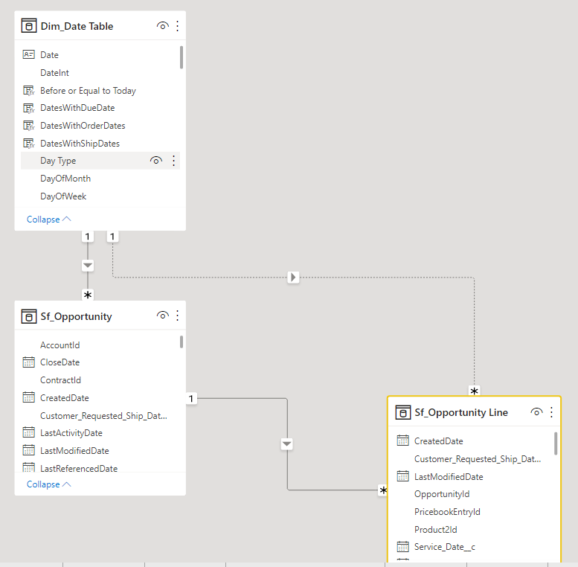This screenshot has width=578, height=567.
Task: Click calculated column icon beside Before or Equal to Today
Action: click(x=29, y=91)
